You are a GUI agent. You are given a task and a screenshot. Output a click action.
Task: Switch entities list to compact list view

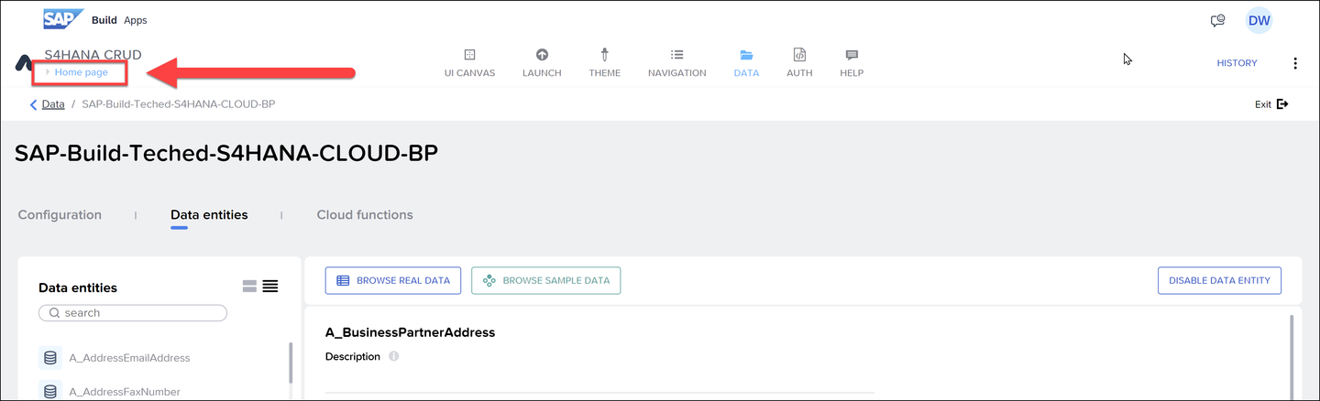[270, 287]
